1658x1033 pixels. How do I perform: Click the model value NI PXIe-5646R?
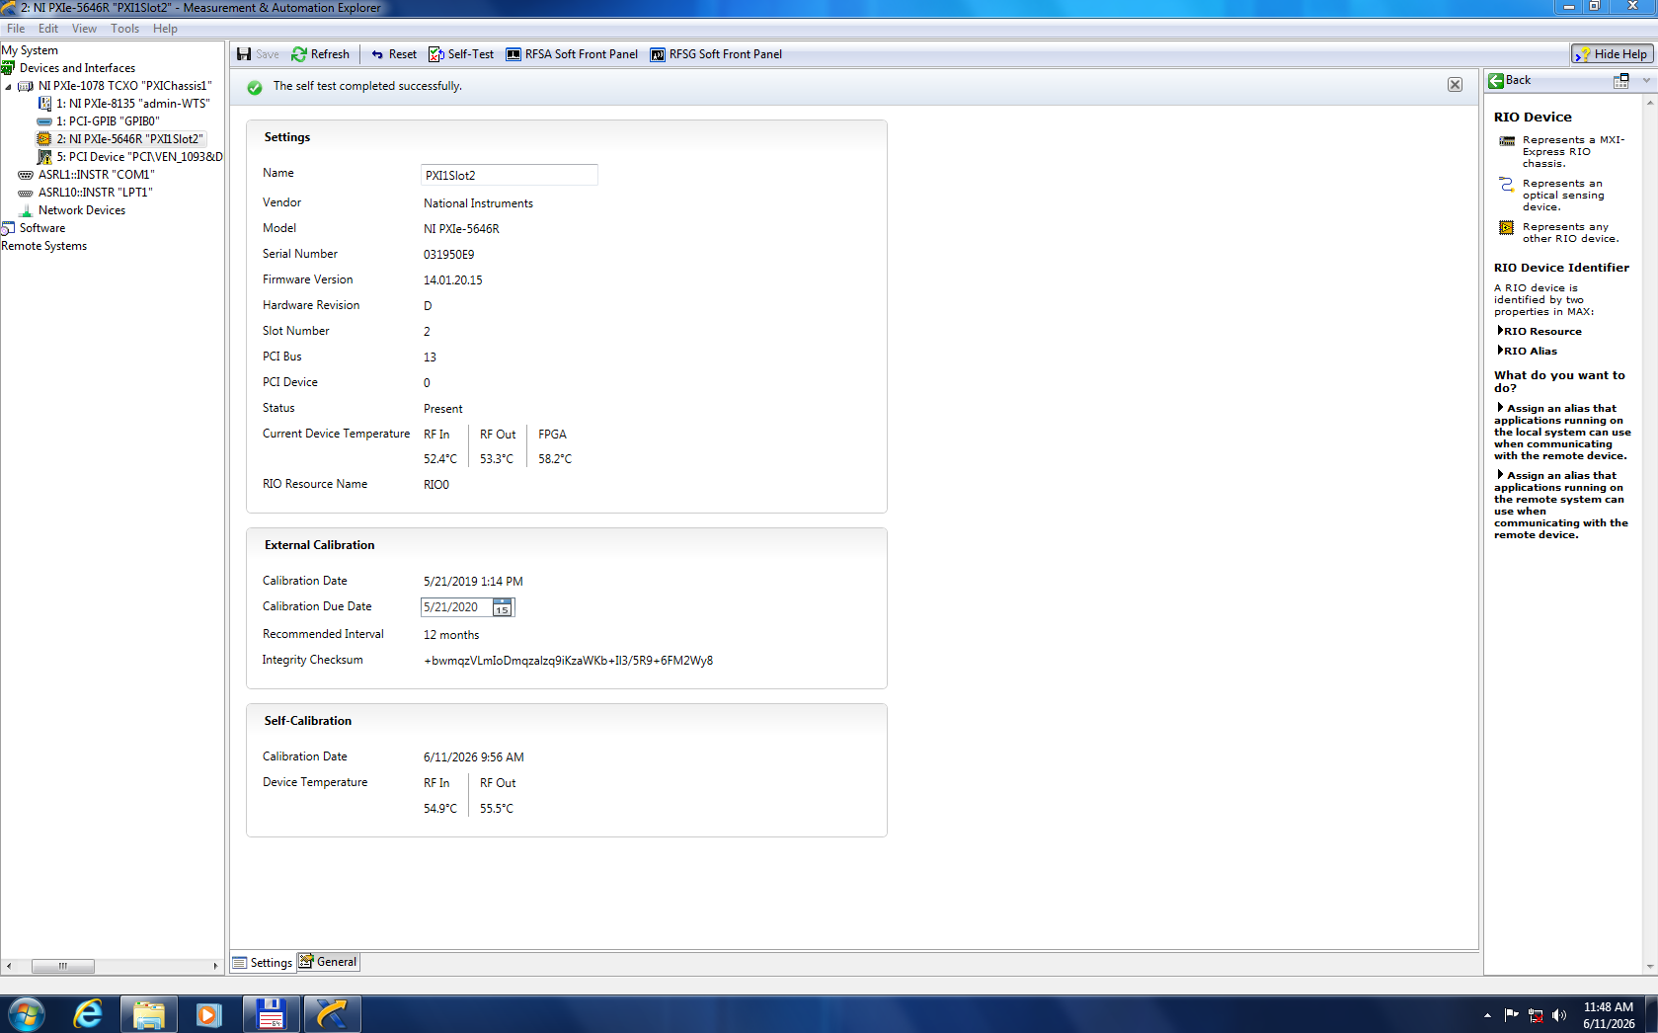[x=461, y=229]
